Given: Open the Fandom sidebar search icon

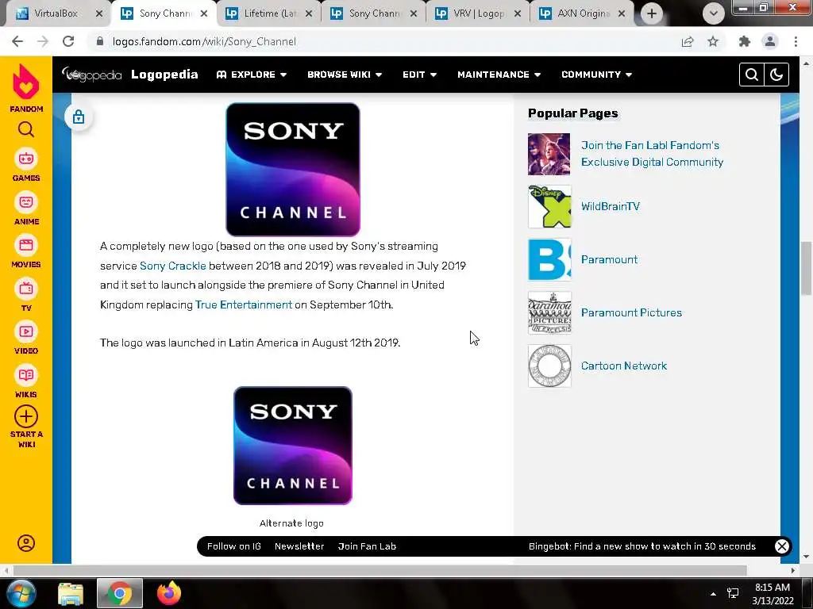Looking at the screenshot, I should point(26,129).
